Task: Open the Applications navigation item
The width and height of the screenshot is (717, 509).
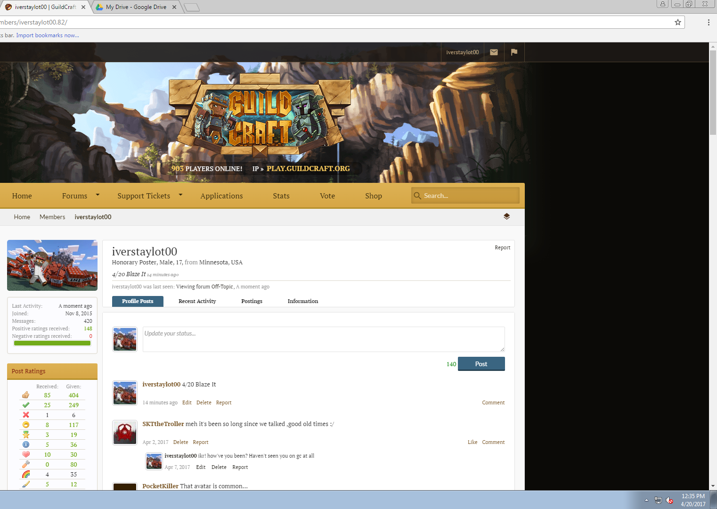Action: (x=221, y=196)
